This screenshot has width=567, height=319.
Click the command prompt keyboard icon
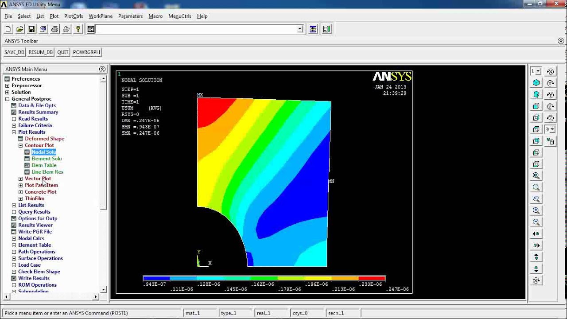91,29
